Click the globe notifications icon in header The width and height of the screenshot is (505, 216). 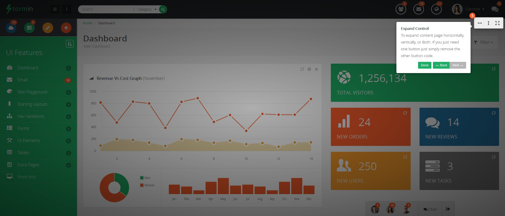pos(436,9)
